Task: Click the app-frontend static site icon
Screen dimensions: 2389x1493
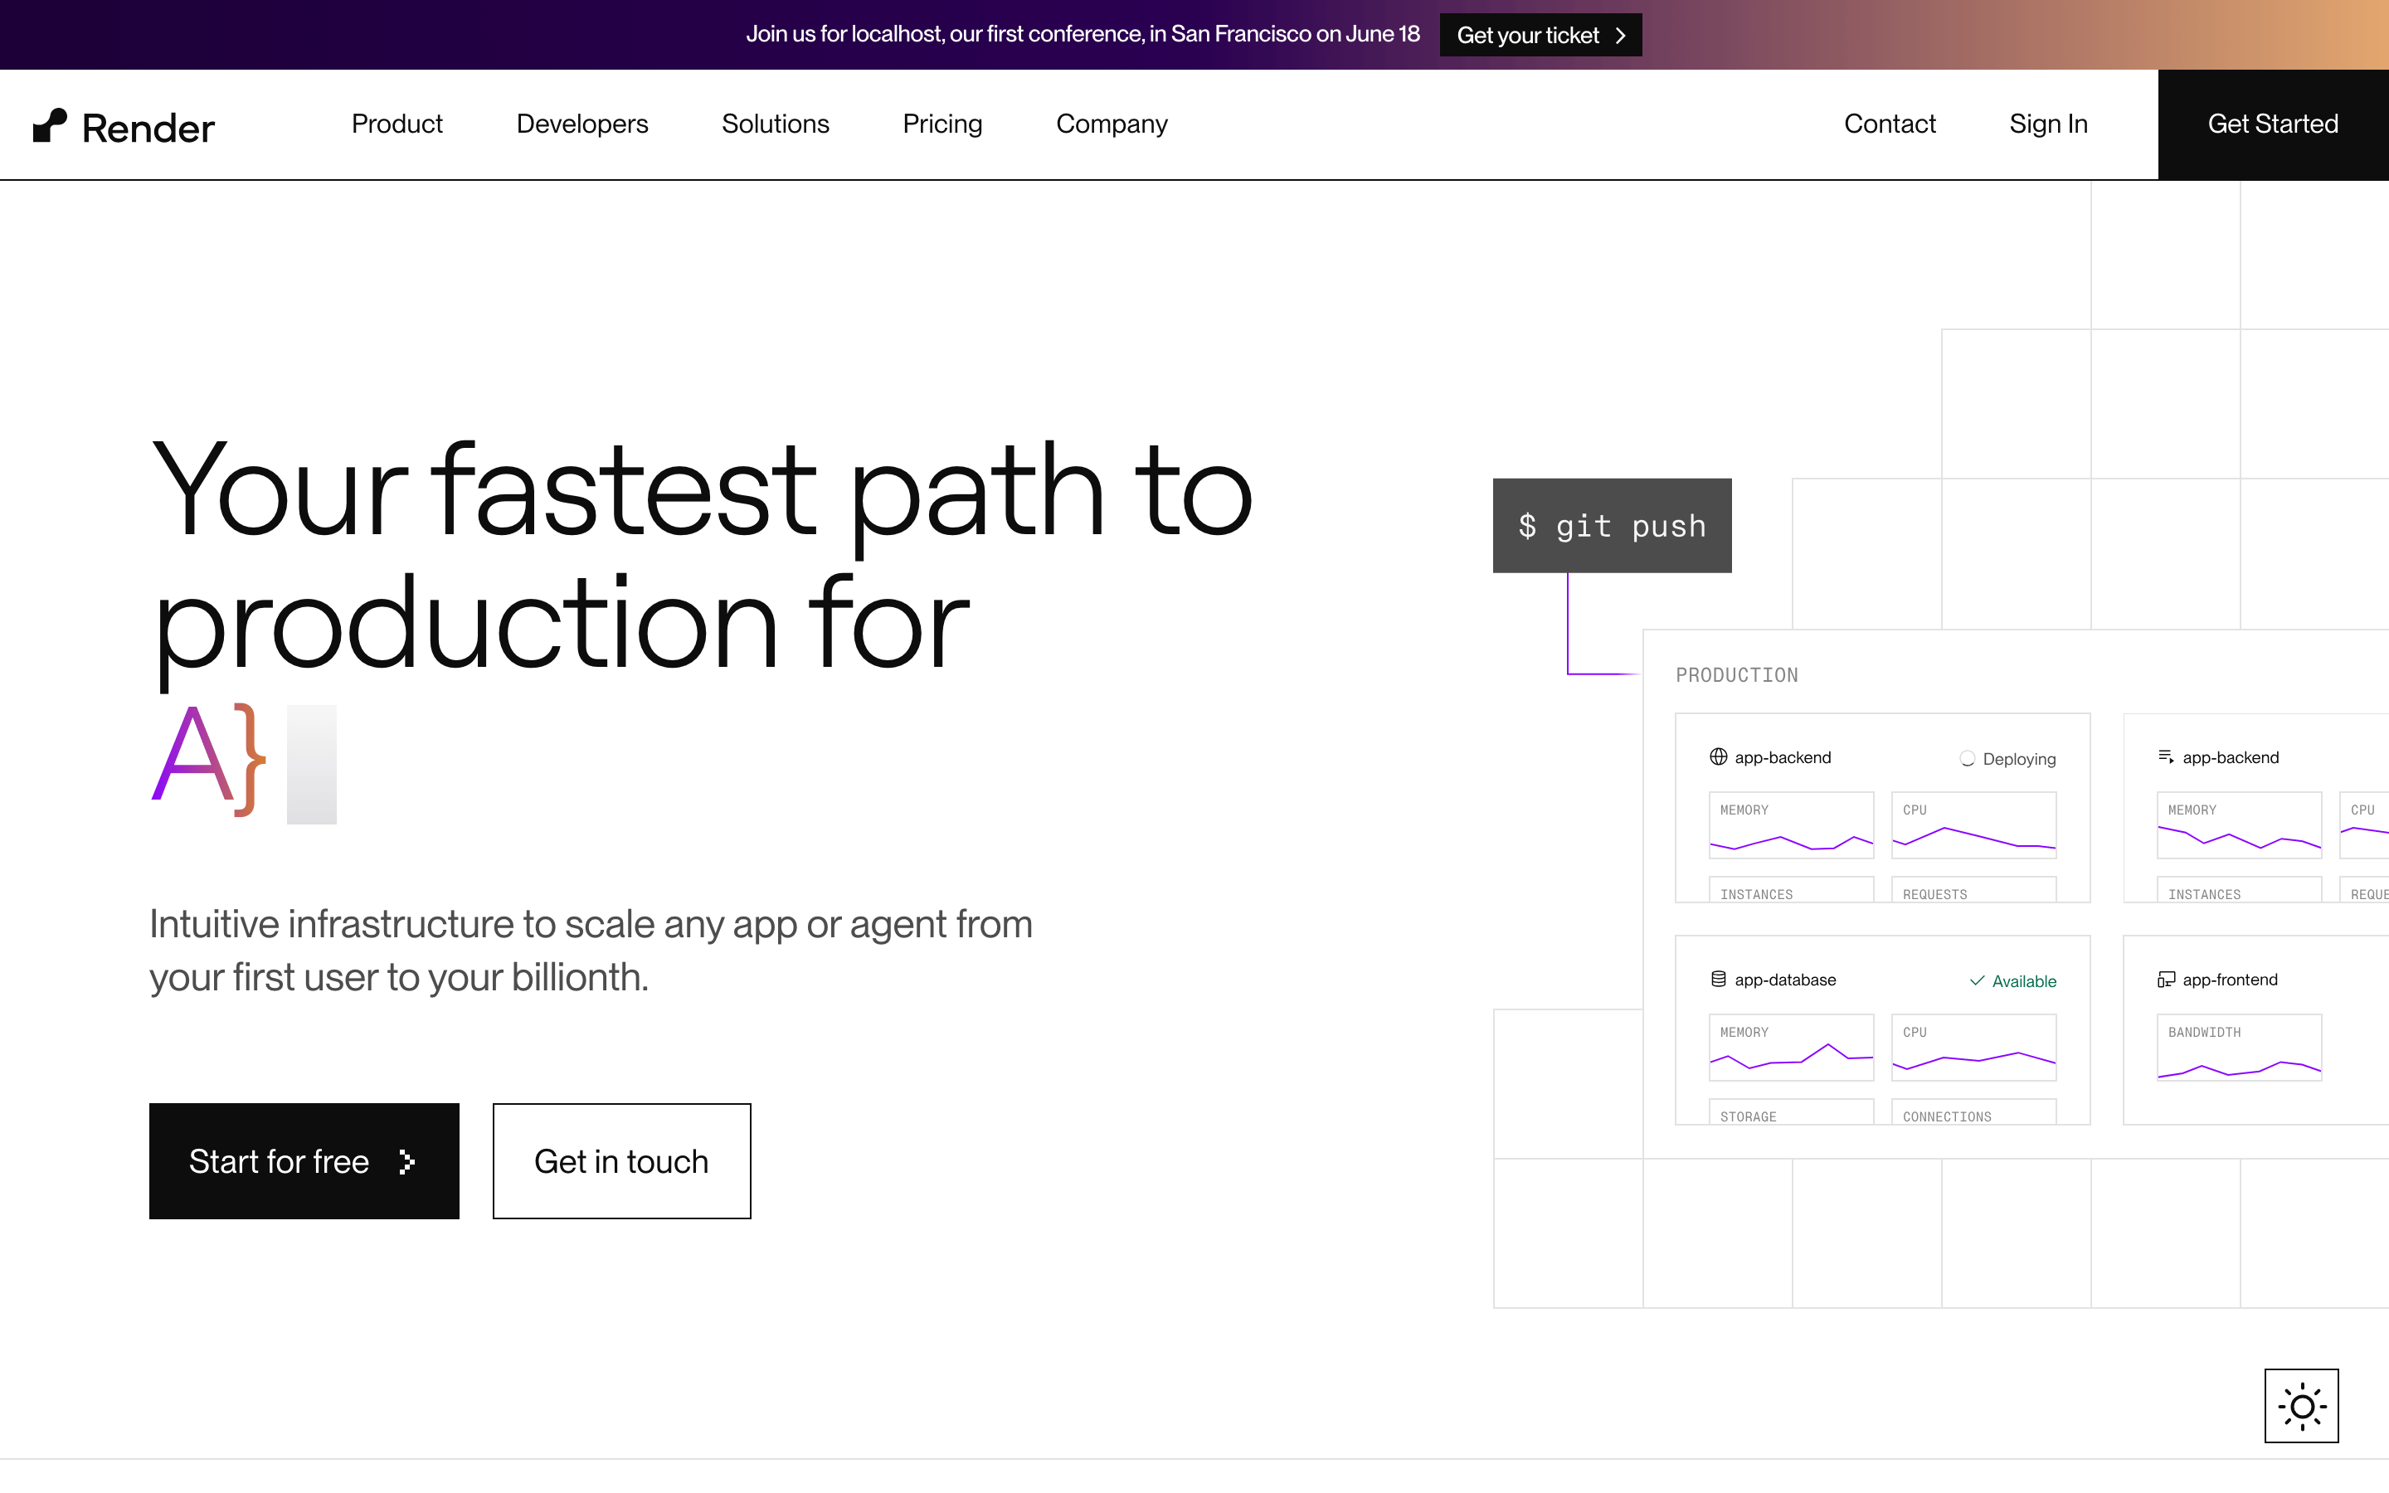Action: click(2166, 980)
